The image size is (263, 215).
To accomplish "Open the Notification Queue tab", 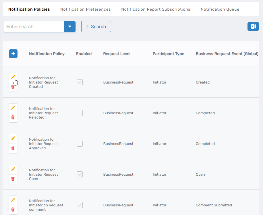I will click(x=220, y=9).
